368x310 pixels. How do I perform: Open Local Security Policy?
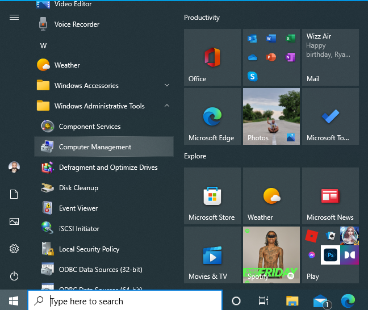click(x=104, y=249)
